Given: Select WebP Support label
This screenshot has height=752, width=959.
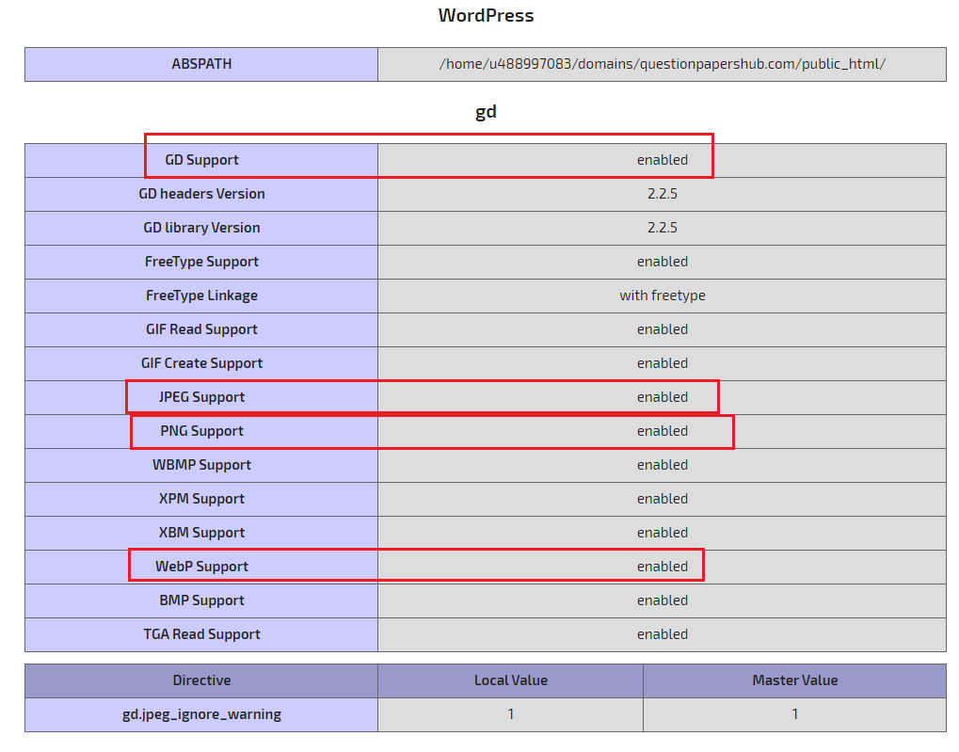Looking at the screenshot, I should click(x=201, y=567).
